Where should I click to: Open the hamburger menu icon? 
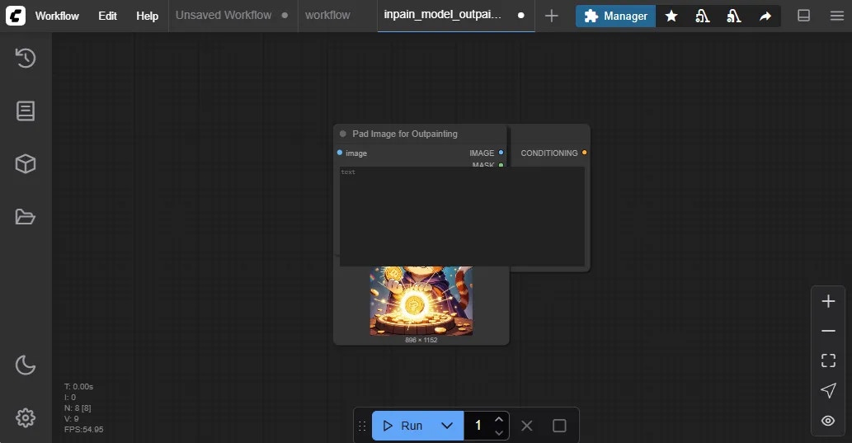837,16
